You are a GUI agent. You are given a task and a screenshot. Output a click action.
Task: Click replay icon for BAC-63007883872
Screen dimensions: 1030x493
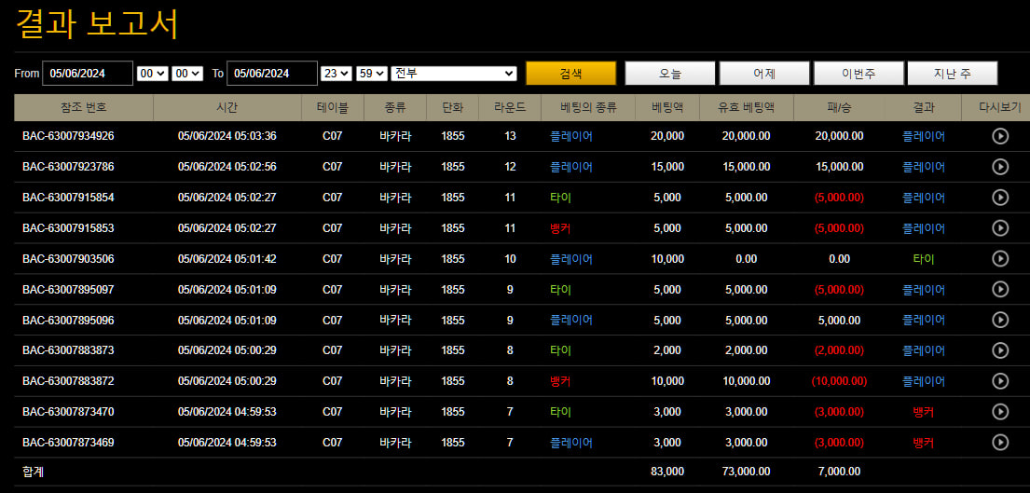coord(1000,381)
